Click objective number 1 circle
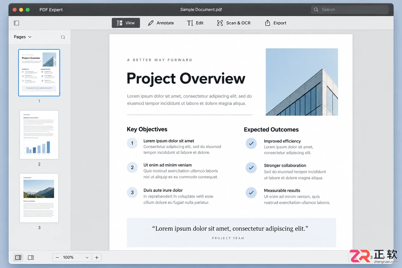This screenshot has height=268, width=402. point(132,143)
